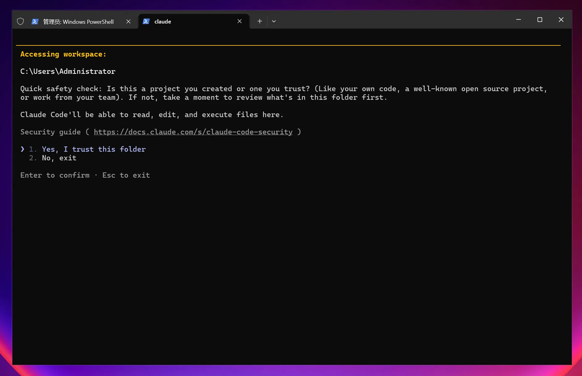Click the "Accessing workspace:" heading
This screenshot has width=582, height=376.
pos(63,54)
